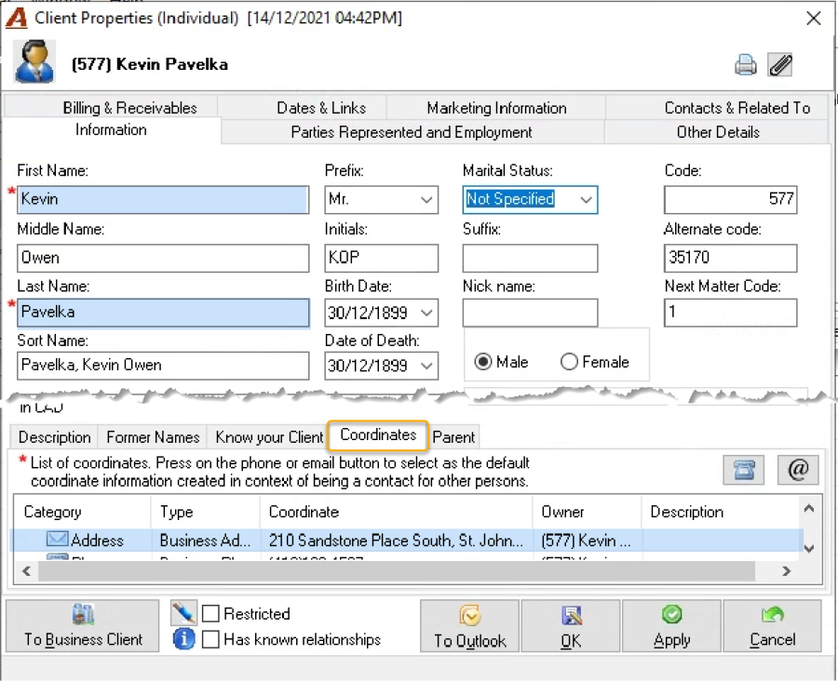Check Has known relationships
The height and width of the screenshot is (682, 838).
[210, 639]
